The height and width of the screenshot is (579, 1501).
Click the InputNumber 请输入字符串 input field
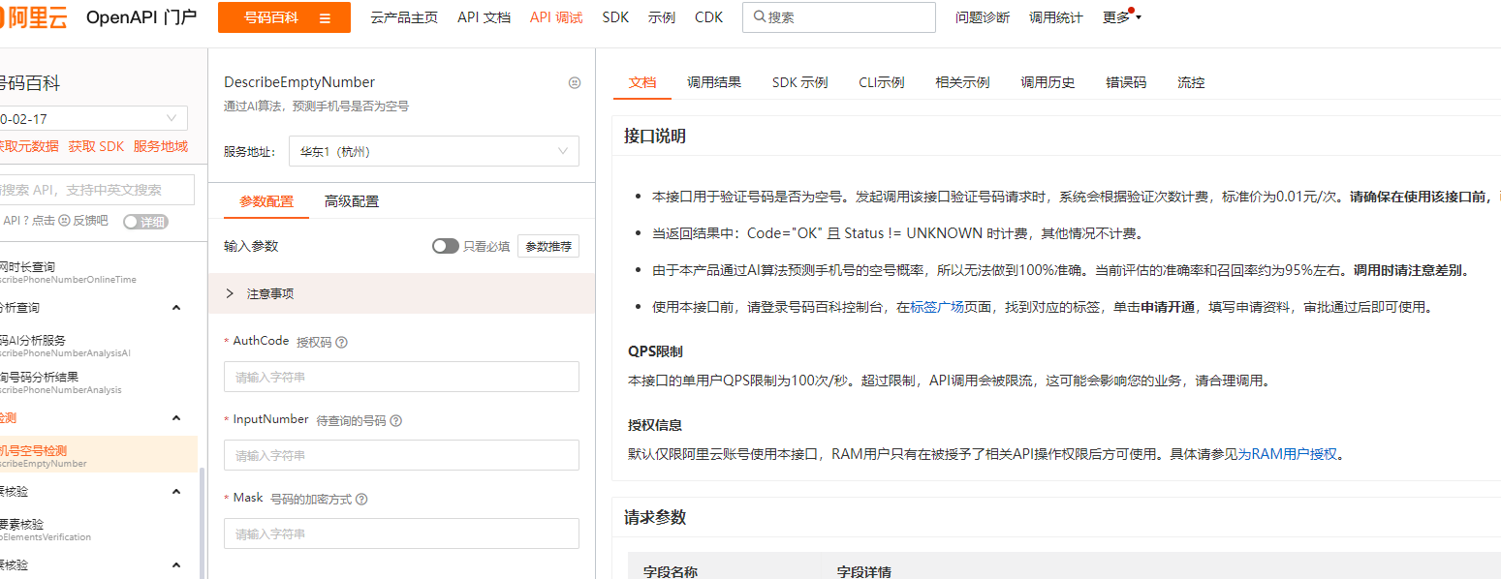coord(401,455)
